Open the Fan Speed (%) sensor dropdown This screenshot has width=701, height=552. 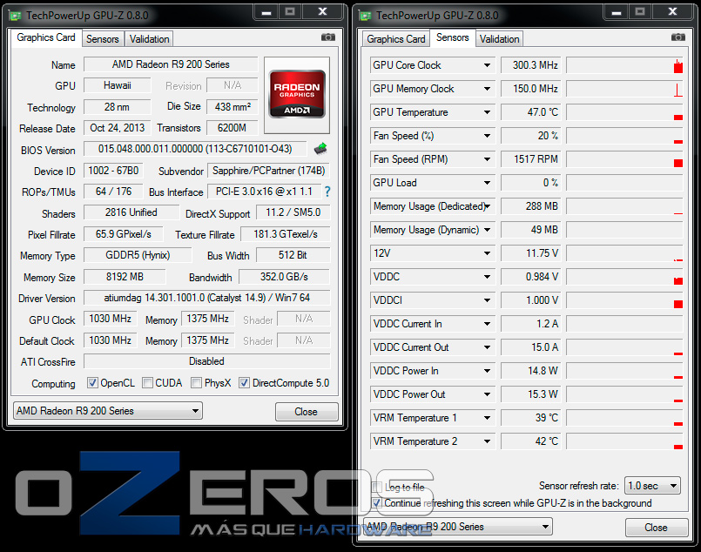(x=487, y=136)
